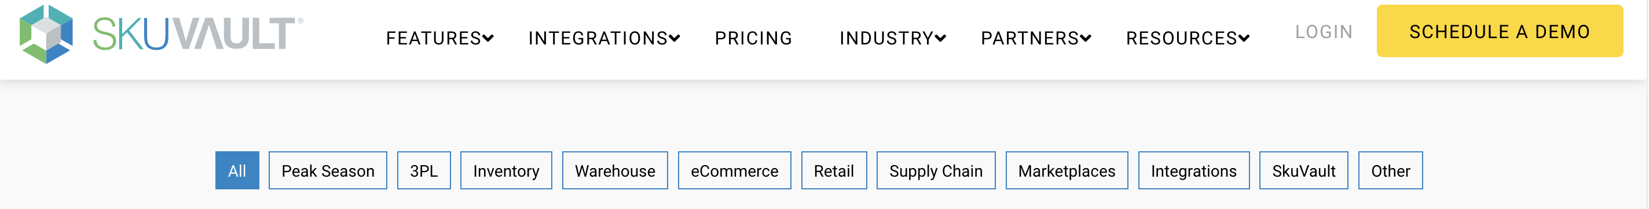
Task: Click the Login link
Action: point(1324,32)
